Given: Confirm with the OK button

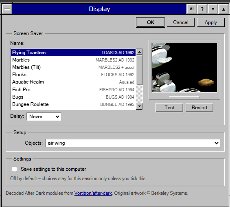Looking at the screenshot, I should click(x=151, y=22).
